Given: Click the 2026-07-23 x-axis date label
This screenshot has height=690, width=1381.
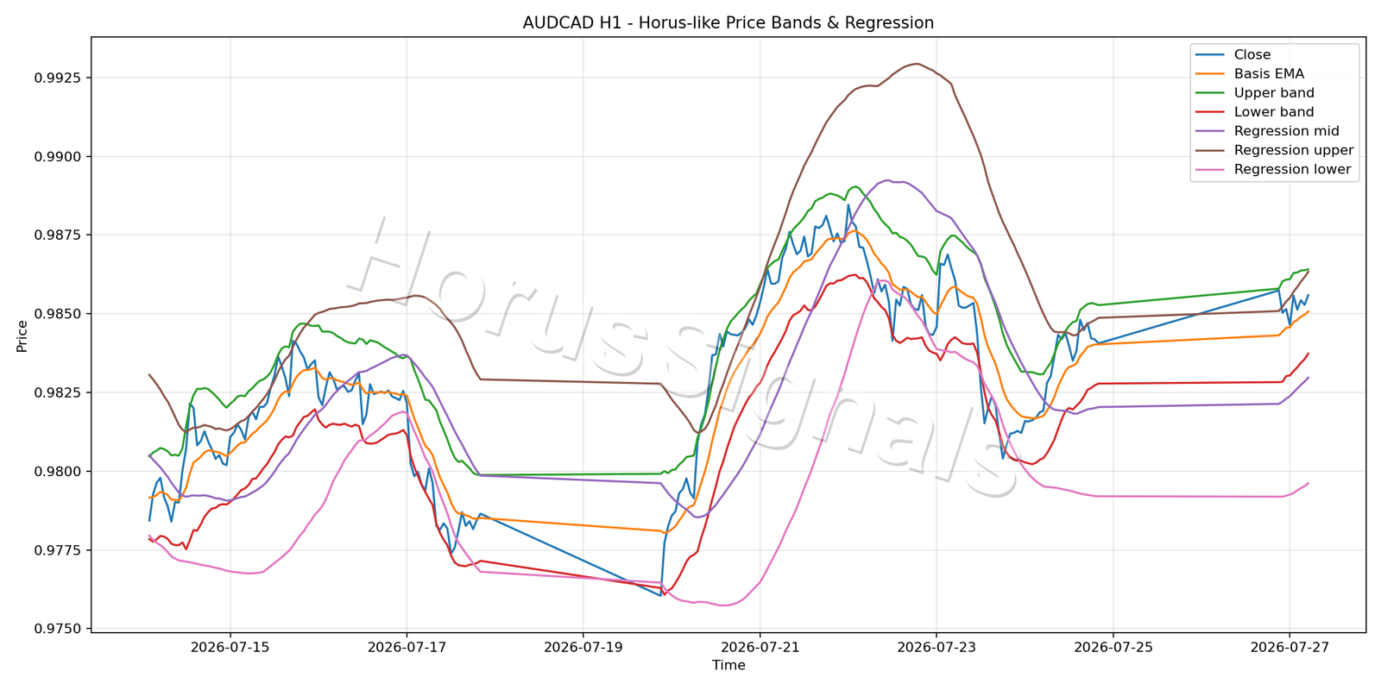Looking at the screenshot, I should [x=936, y=647].
